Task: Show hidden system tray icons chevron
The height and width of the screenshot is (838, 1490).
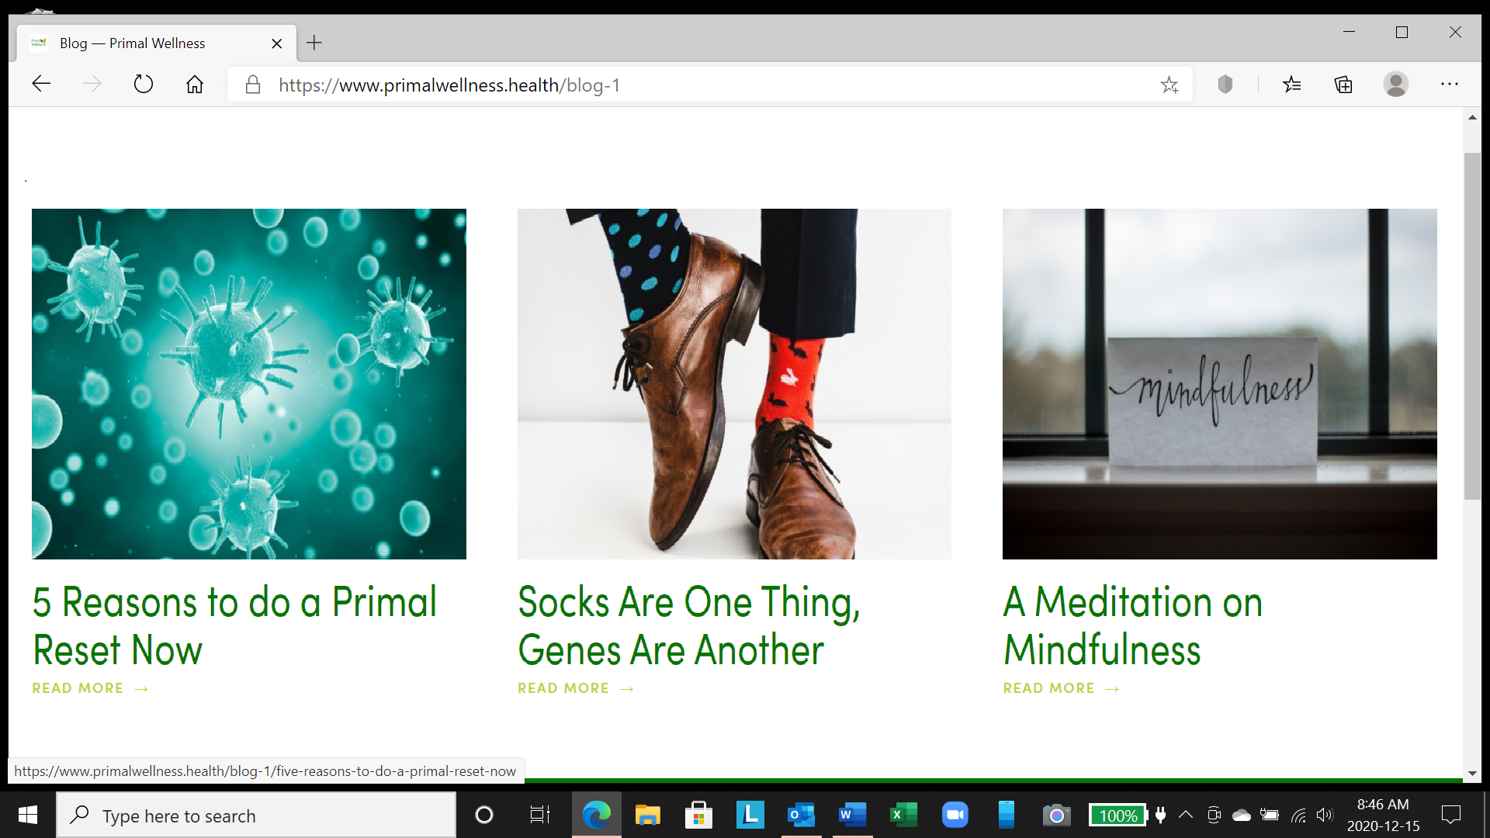Action: 1186,815
